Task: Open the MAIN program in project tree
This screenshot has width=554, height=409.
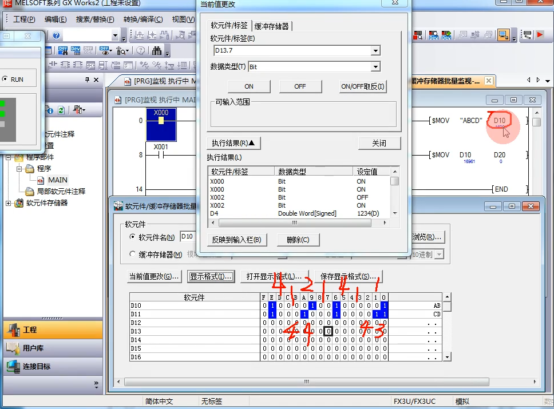Action: point(57,180)
